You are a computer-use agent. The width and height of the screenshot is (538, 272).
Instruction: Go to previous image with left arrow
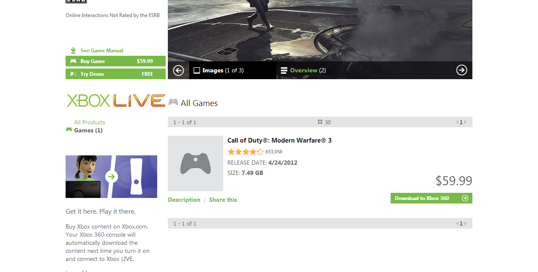point(178,70)
